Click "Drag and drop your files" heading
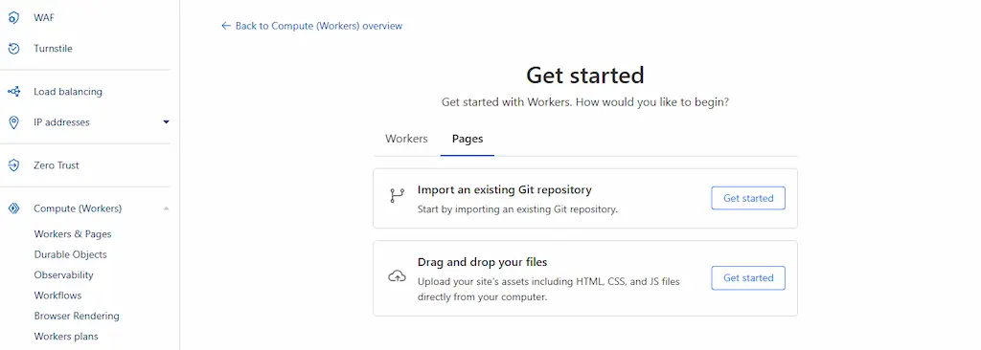This screenshot has height=350, width=981. pos(483,262)
